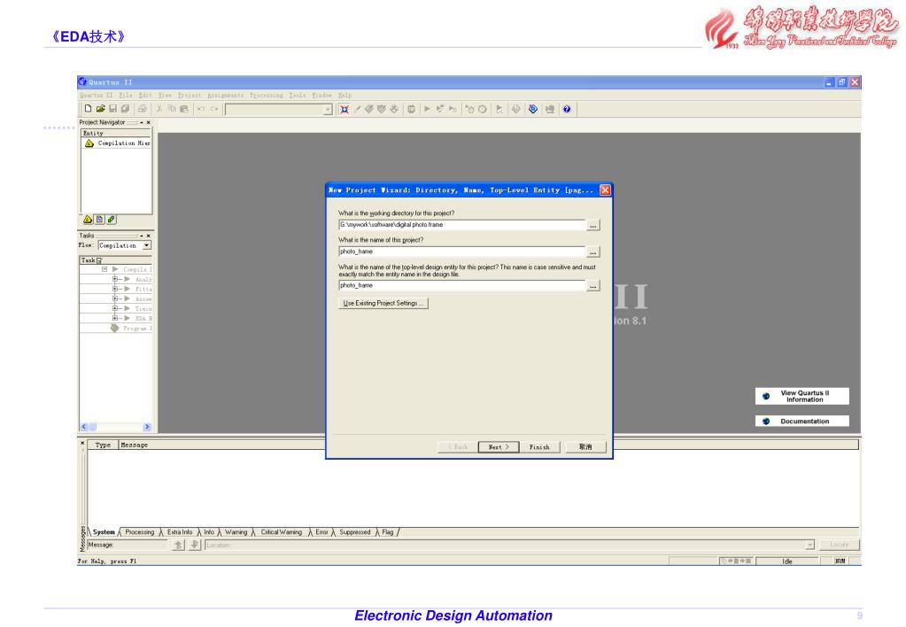This screenshot has height=627, width=906.
Task: Browse for the working directory with ... button
Action: pos(592,225)
